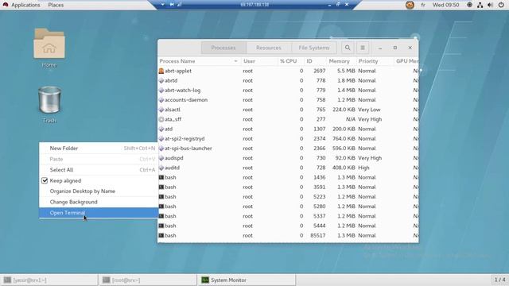Click the Very Low priority of alsactl

click(369, 110)
